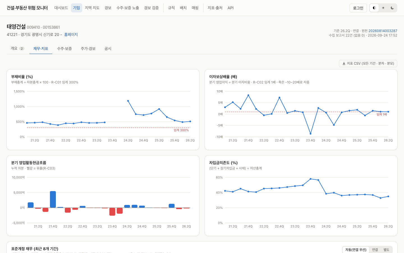Switch to the 공시 tab

pyautogui.click(x=108, y=49)
